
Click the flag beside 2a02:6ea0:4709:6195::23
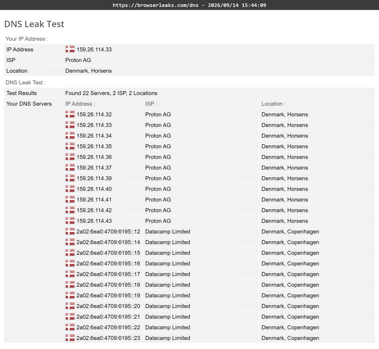pyautogui.click(x=70, y=338)
